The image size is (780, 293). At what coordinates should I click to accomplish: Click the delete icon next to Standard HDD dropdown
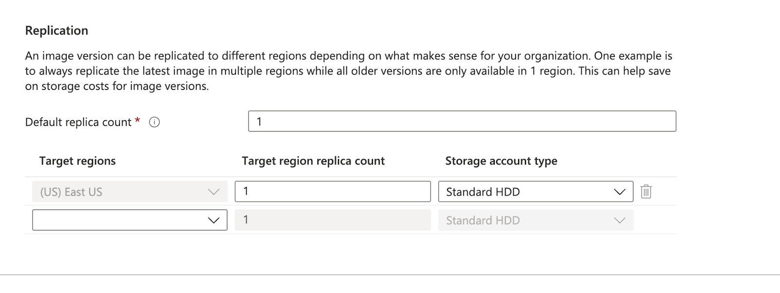pos(646,191)
